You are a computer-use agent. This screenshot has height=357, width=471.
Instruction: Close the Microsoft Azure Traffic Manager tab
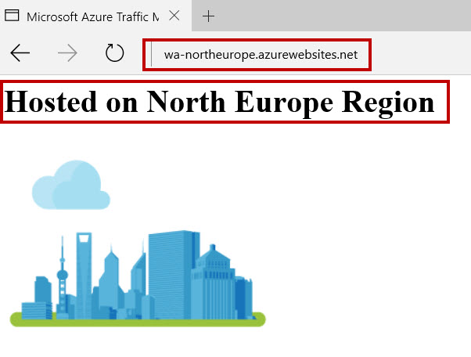(174, 16)
